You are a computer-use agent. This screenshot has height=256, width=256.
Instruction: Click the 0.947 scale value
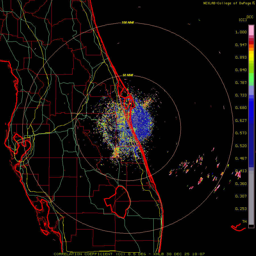point(241,45)
